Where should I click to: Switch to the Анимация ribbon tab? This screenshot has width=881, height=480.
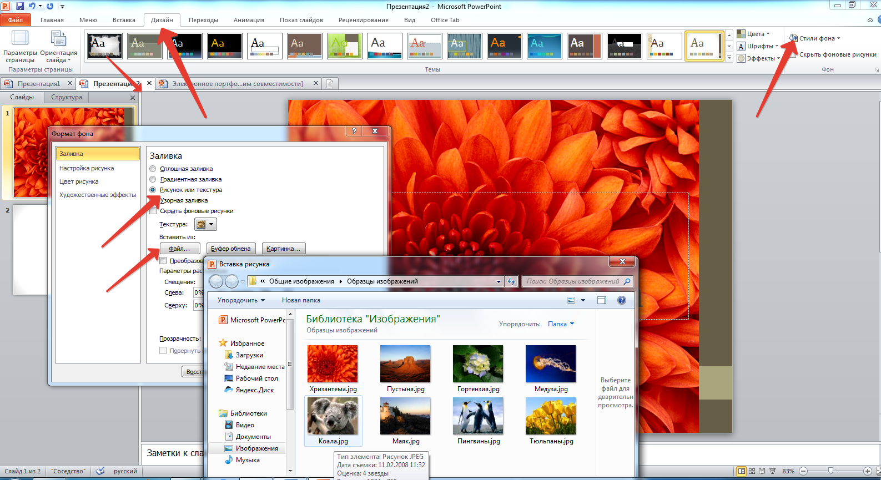249,20
